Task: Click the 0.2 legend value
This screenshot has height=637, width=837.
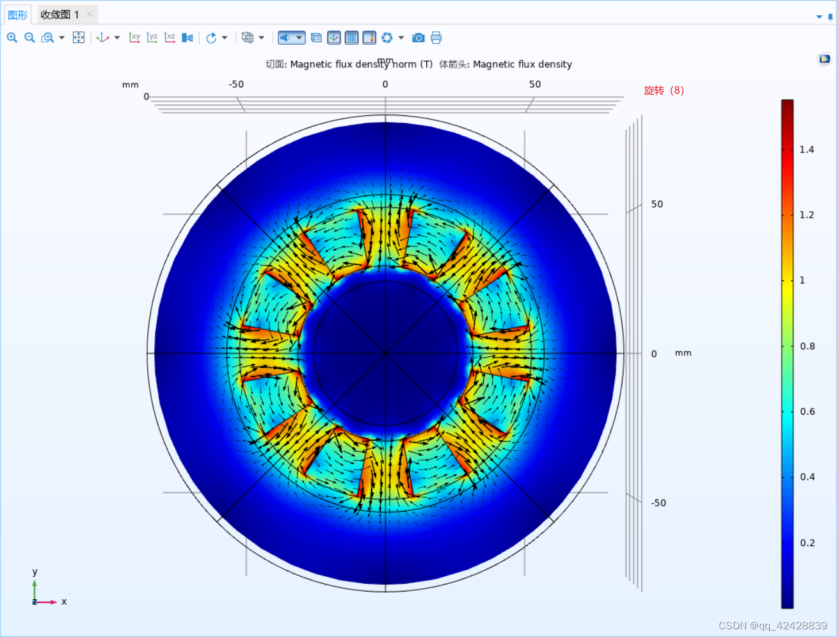Action: 808,542
